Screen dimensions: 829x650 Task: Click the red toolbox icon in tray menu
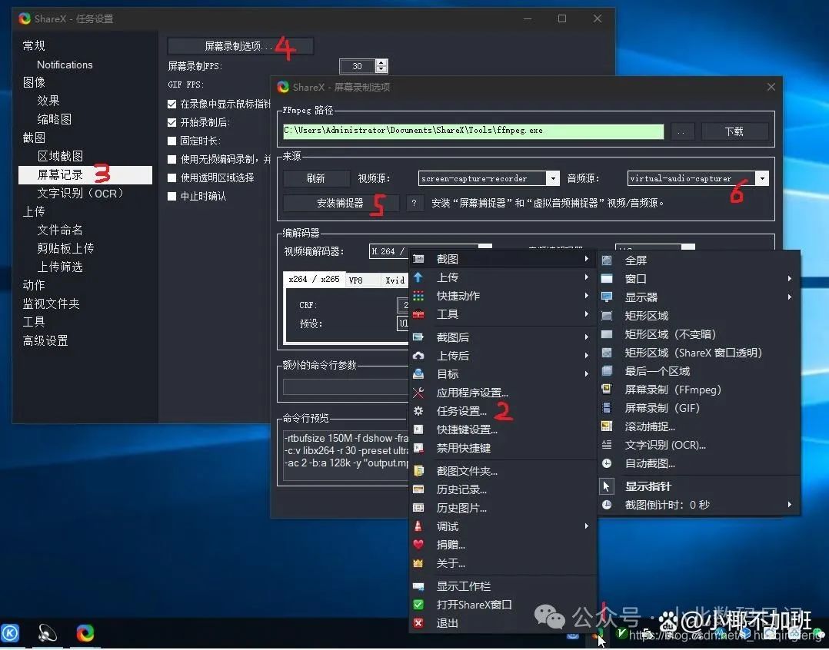coord(418,314)
